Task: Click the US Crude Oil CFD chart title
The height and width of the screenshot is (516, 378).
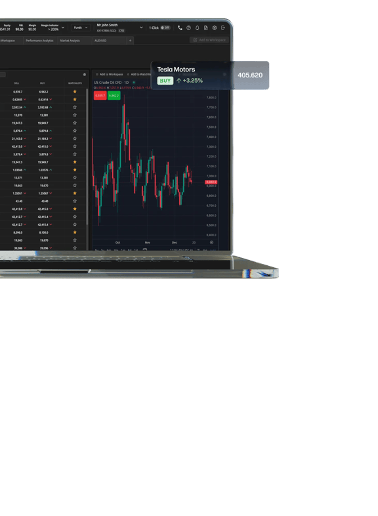Action: (111, 83)
